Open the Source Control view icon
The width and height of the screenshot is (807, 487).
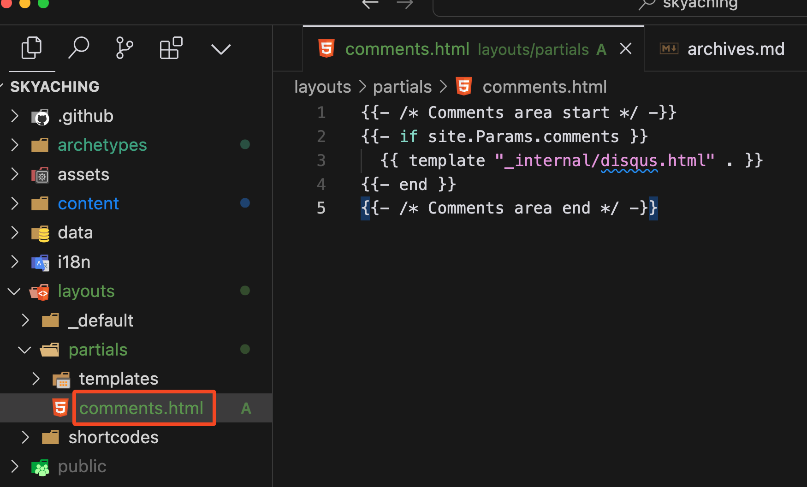(x=125, y=48)
